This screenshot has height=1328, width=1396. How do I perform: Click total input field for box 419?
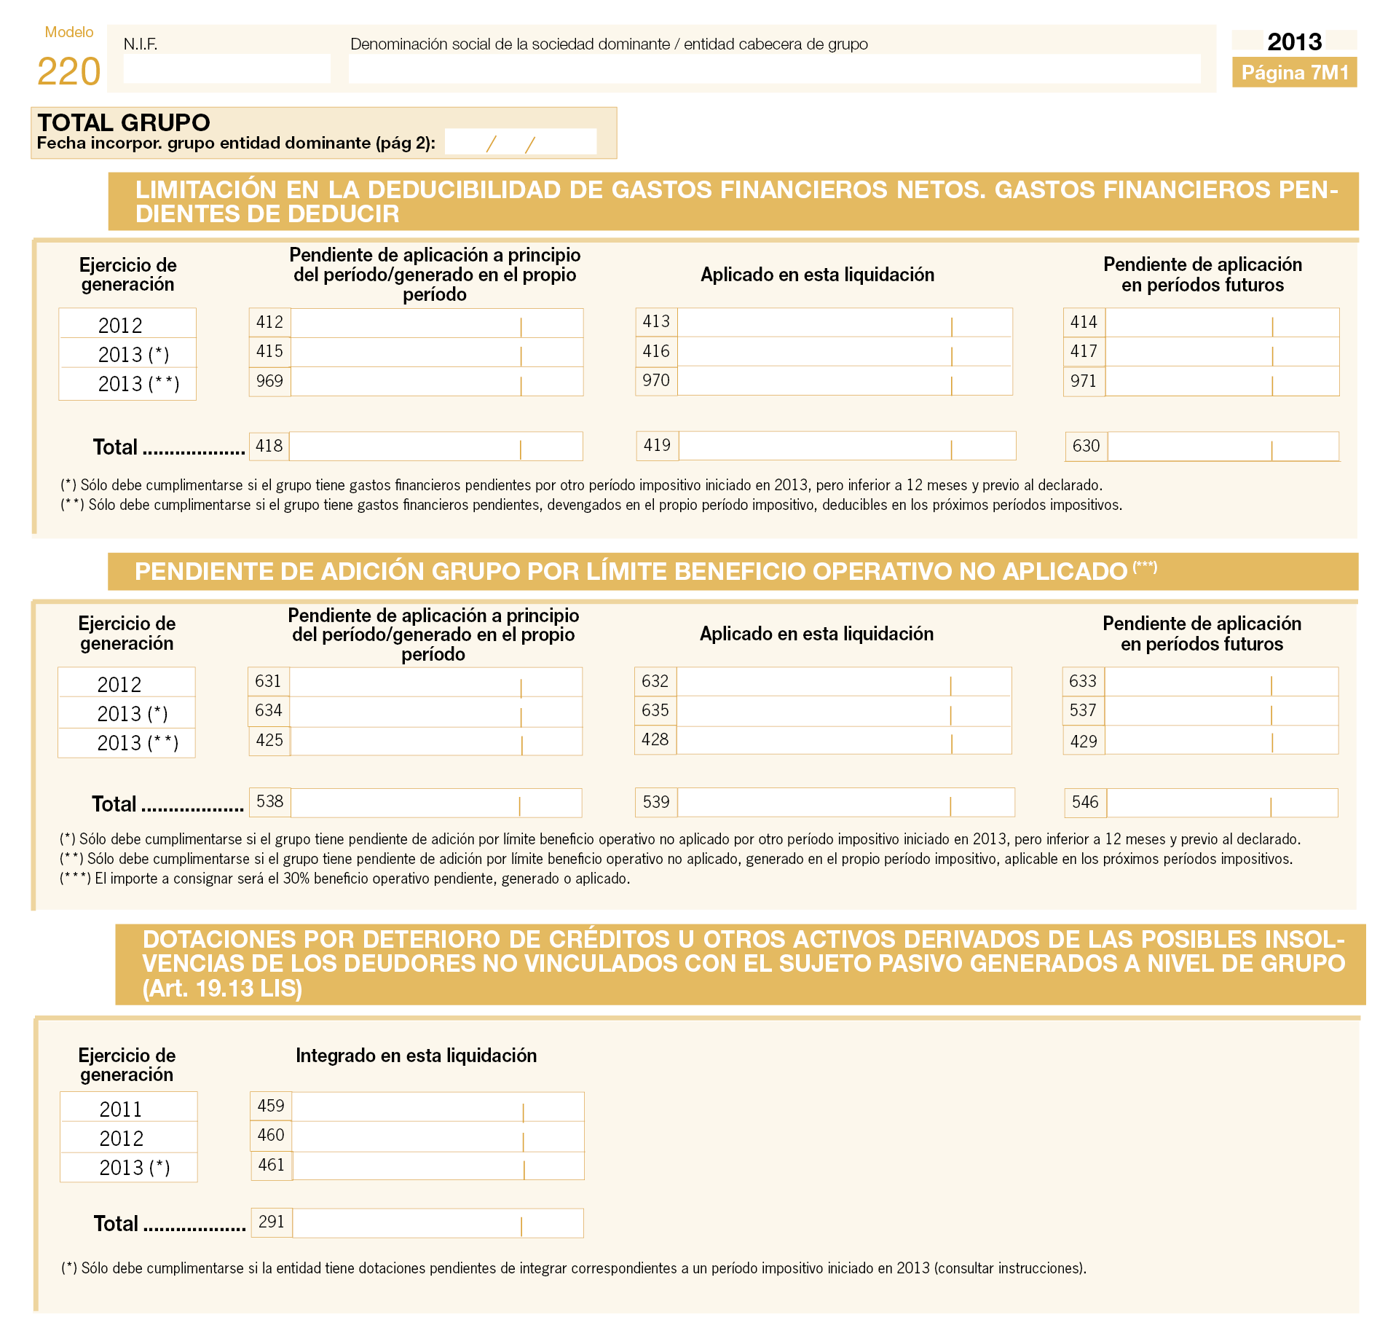pyautogui.click(x=848, y=446)
